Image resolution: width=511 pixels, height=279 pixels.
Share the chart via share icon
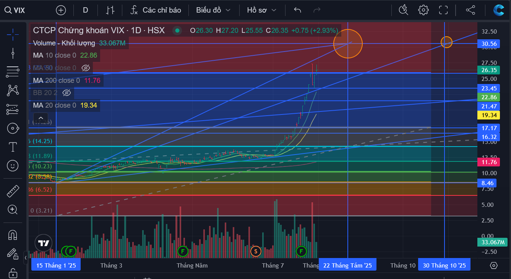(470, 10)
